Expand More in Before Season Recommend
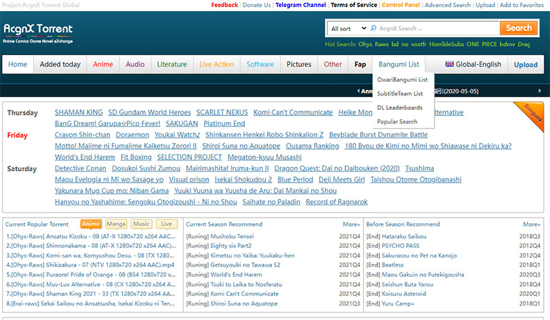Viewport: 550px width, 320px height. click(531, 224)
